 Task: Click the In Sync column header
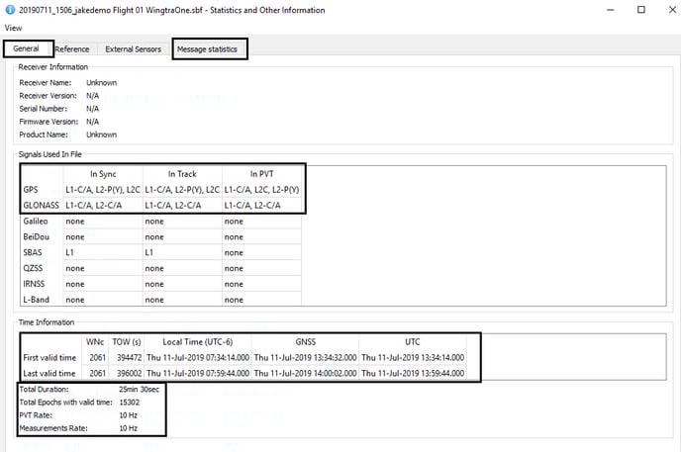102,173
